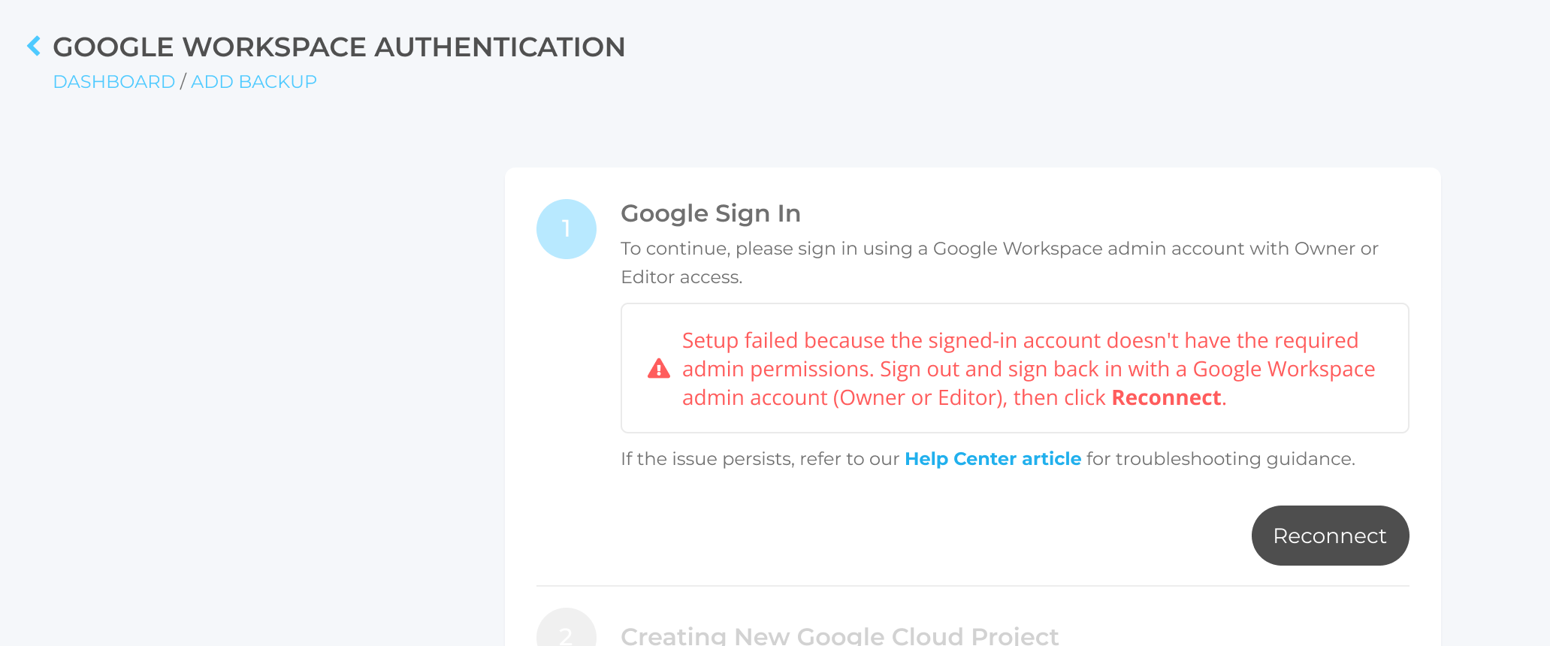Open the Help Center article link

(993, 459)
